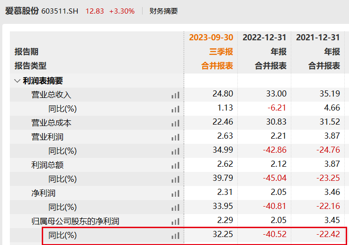Open chart icon for 营业利润 同比(%) row

pyautogui.click(x=175, y=151)
